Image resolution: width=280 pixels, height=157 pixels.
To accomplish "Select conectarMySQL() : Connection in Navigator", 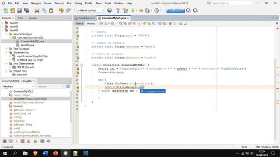I will [x=30, y=99].
